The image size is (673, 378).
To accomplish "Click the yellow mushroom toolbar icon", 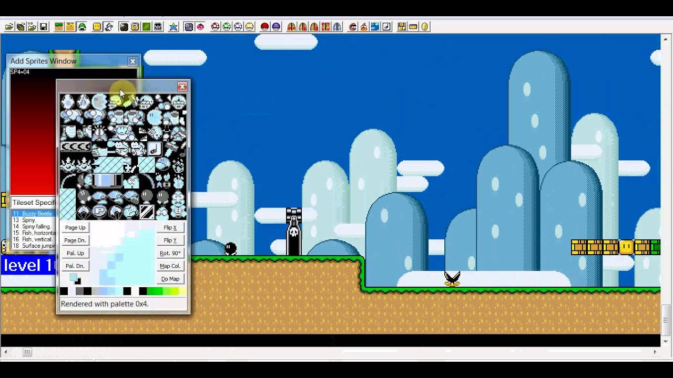I will click(250, 27).
